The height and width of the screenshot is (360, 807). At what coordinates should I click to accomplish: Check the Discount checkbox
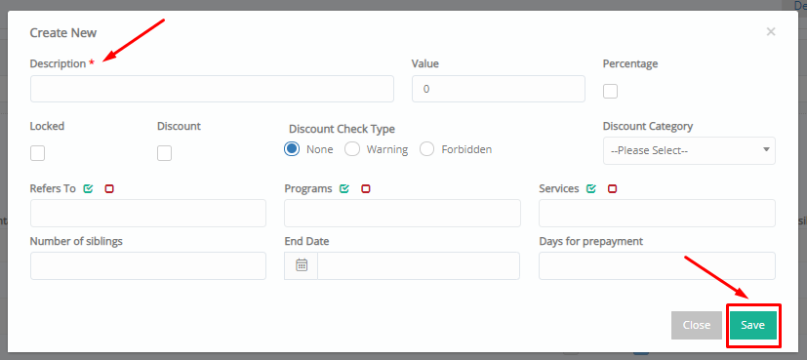point(164,153)
